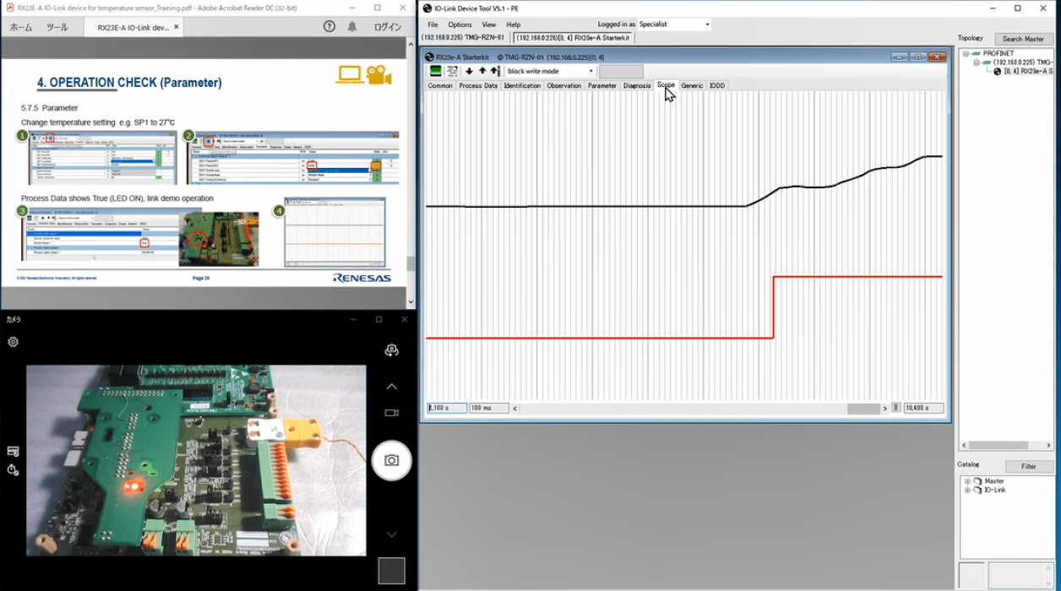The image size is (1061, 591).
Task: Click the scope horizontal scrollbar slider
Action: (866, 408)
